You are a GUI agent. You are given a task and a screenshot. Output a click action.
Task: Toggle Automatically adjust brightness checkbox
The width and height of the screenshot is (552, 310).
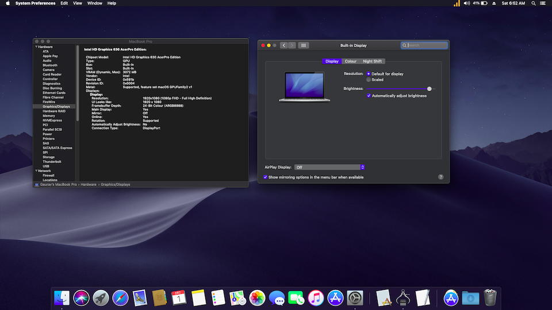369,96
